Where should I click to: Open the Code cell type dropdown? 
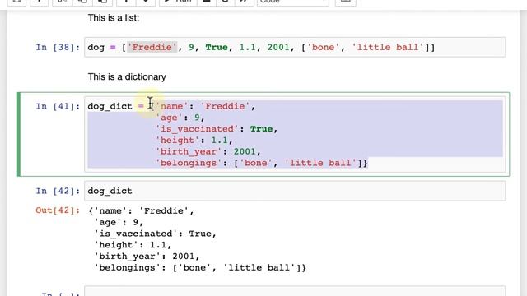tap(293, 2)
